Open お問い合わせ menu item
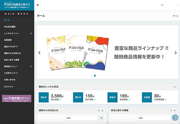The image size is (180, 124). (x=10, y=80)
